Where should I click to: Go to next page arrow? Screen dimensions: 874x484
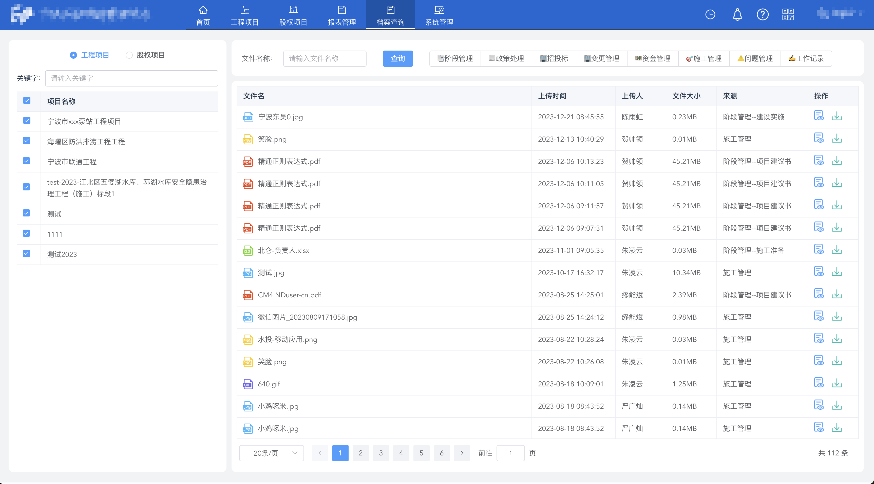click(462, 453)
